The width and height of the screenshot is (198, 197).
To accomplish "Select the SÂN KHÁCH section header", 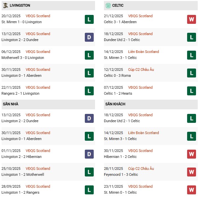I will click(x=115, y=104).
